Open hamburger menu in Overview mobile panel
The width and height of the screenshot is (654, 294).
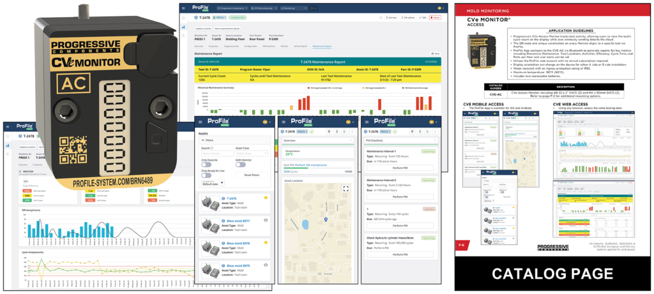pos(284,122)
